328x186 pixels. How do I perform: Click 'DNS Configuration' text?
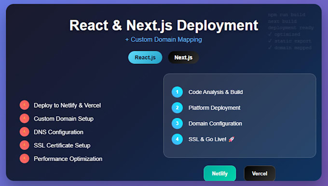[58, 132]
